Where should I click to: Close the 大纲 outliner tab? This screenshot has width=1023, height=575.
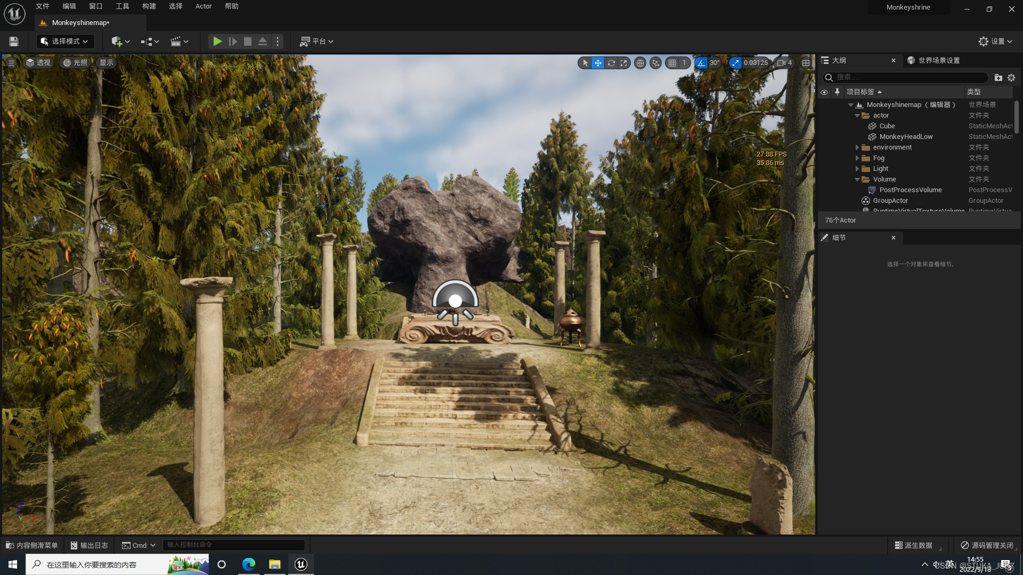point(894,61)
